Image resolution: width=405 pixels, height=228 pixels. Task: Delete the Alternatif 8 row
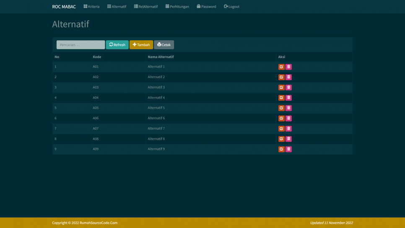pos(288,139)
